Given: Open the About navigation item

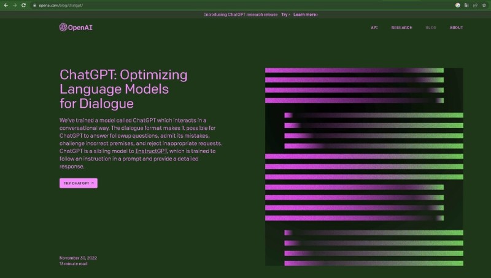Looking at the screenshot, I should 456,28.
